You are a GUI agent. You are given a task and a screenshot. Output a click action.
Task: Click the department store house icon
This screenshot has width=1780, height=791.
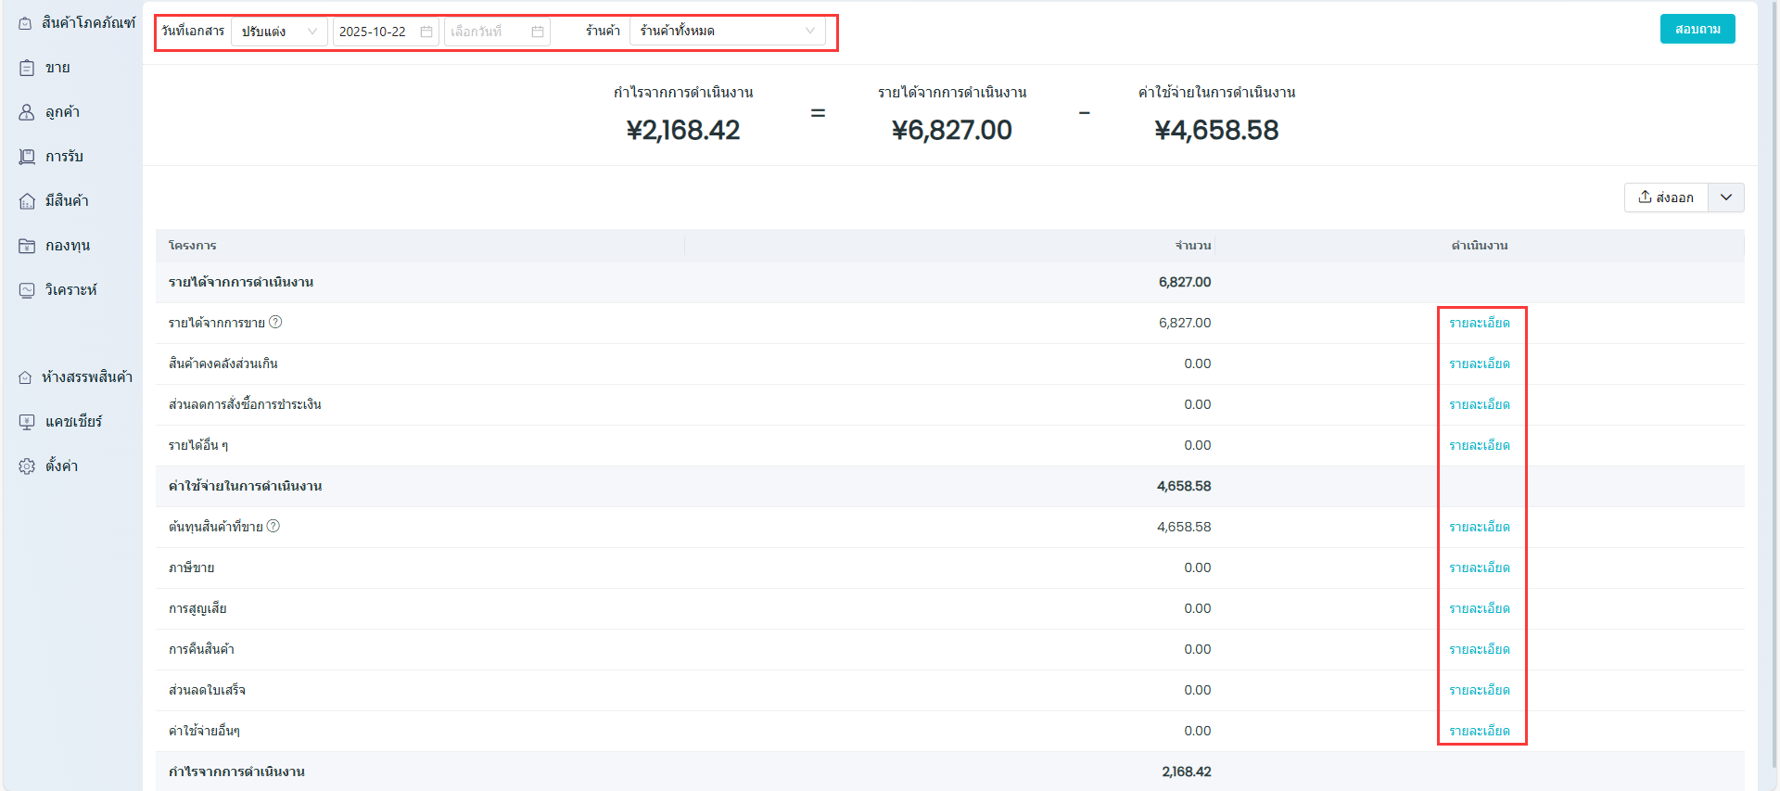25,377
